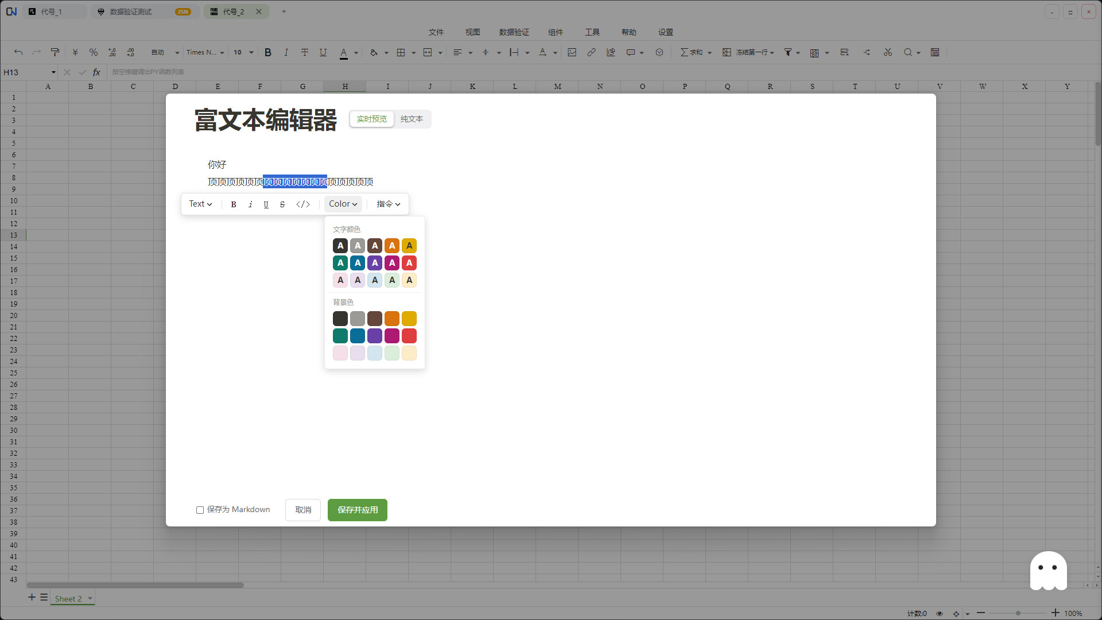Toggle the spreadsheet toolbar bold B
This screenshot has width=1102, height=620.
267,52
